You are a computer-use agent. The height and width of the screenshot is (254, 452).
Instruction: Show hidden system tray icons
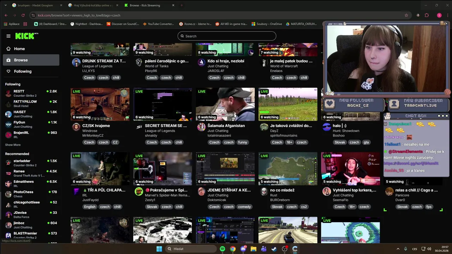[398, 249]
